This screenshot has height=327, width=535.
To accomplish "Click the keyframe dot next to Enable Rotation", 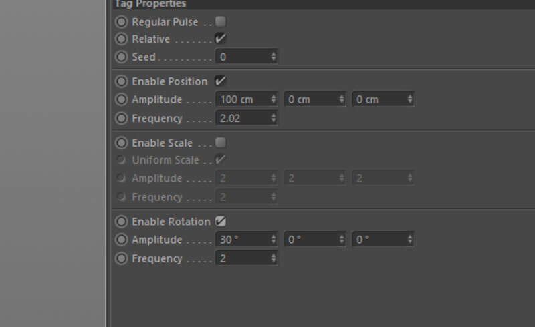I will click(x=121, y=222).
